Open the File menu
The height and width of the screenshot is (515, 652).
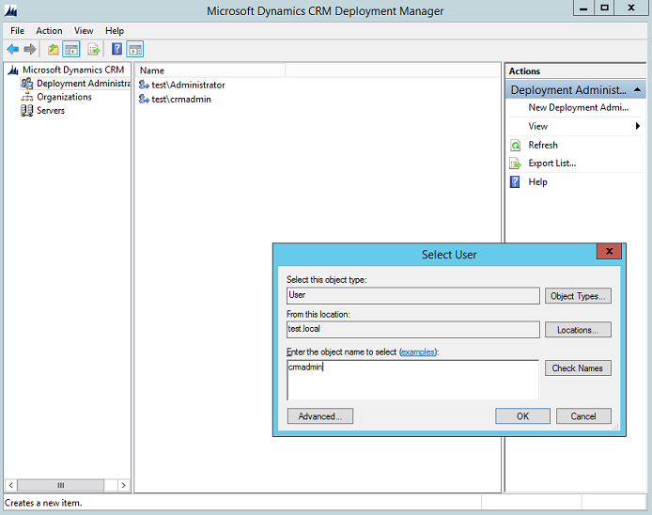(x=17, y=31)
